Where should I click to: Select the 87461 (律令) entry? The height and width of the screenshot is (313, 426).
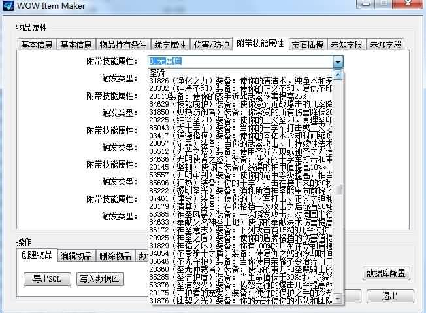point(240,198)
